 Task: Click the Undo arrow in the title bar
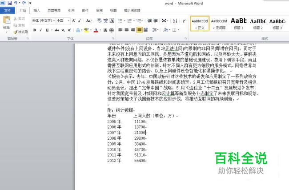pos(16,3)
